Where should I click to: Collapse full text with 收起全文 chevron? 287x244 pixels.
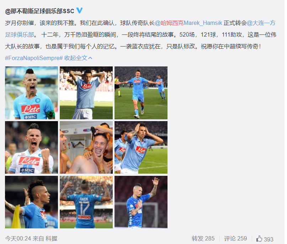(78, 58)
